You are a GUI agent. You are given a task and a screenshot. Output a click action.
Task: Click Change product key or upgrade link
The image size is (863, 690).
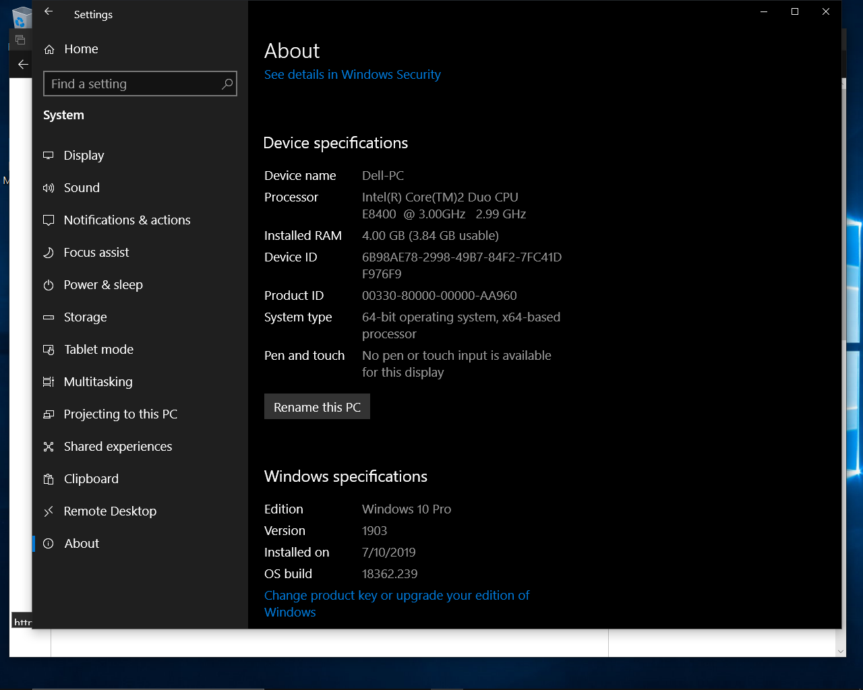click(x=397, y=604)
